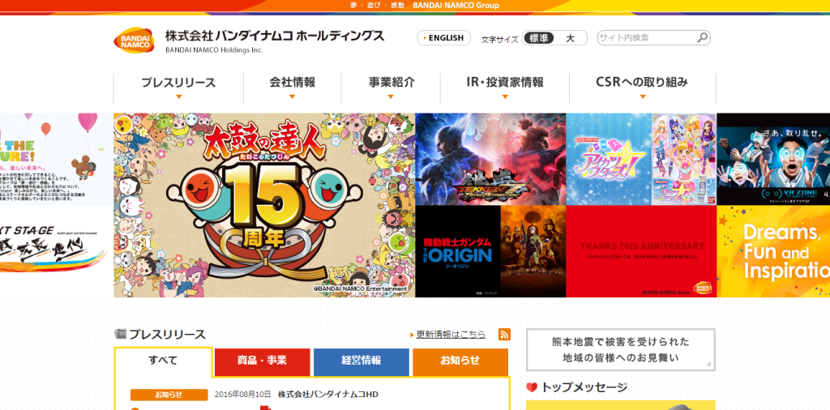Set text size to 大
This screenshot has width=830, height=410.
[x=570, y=38]
